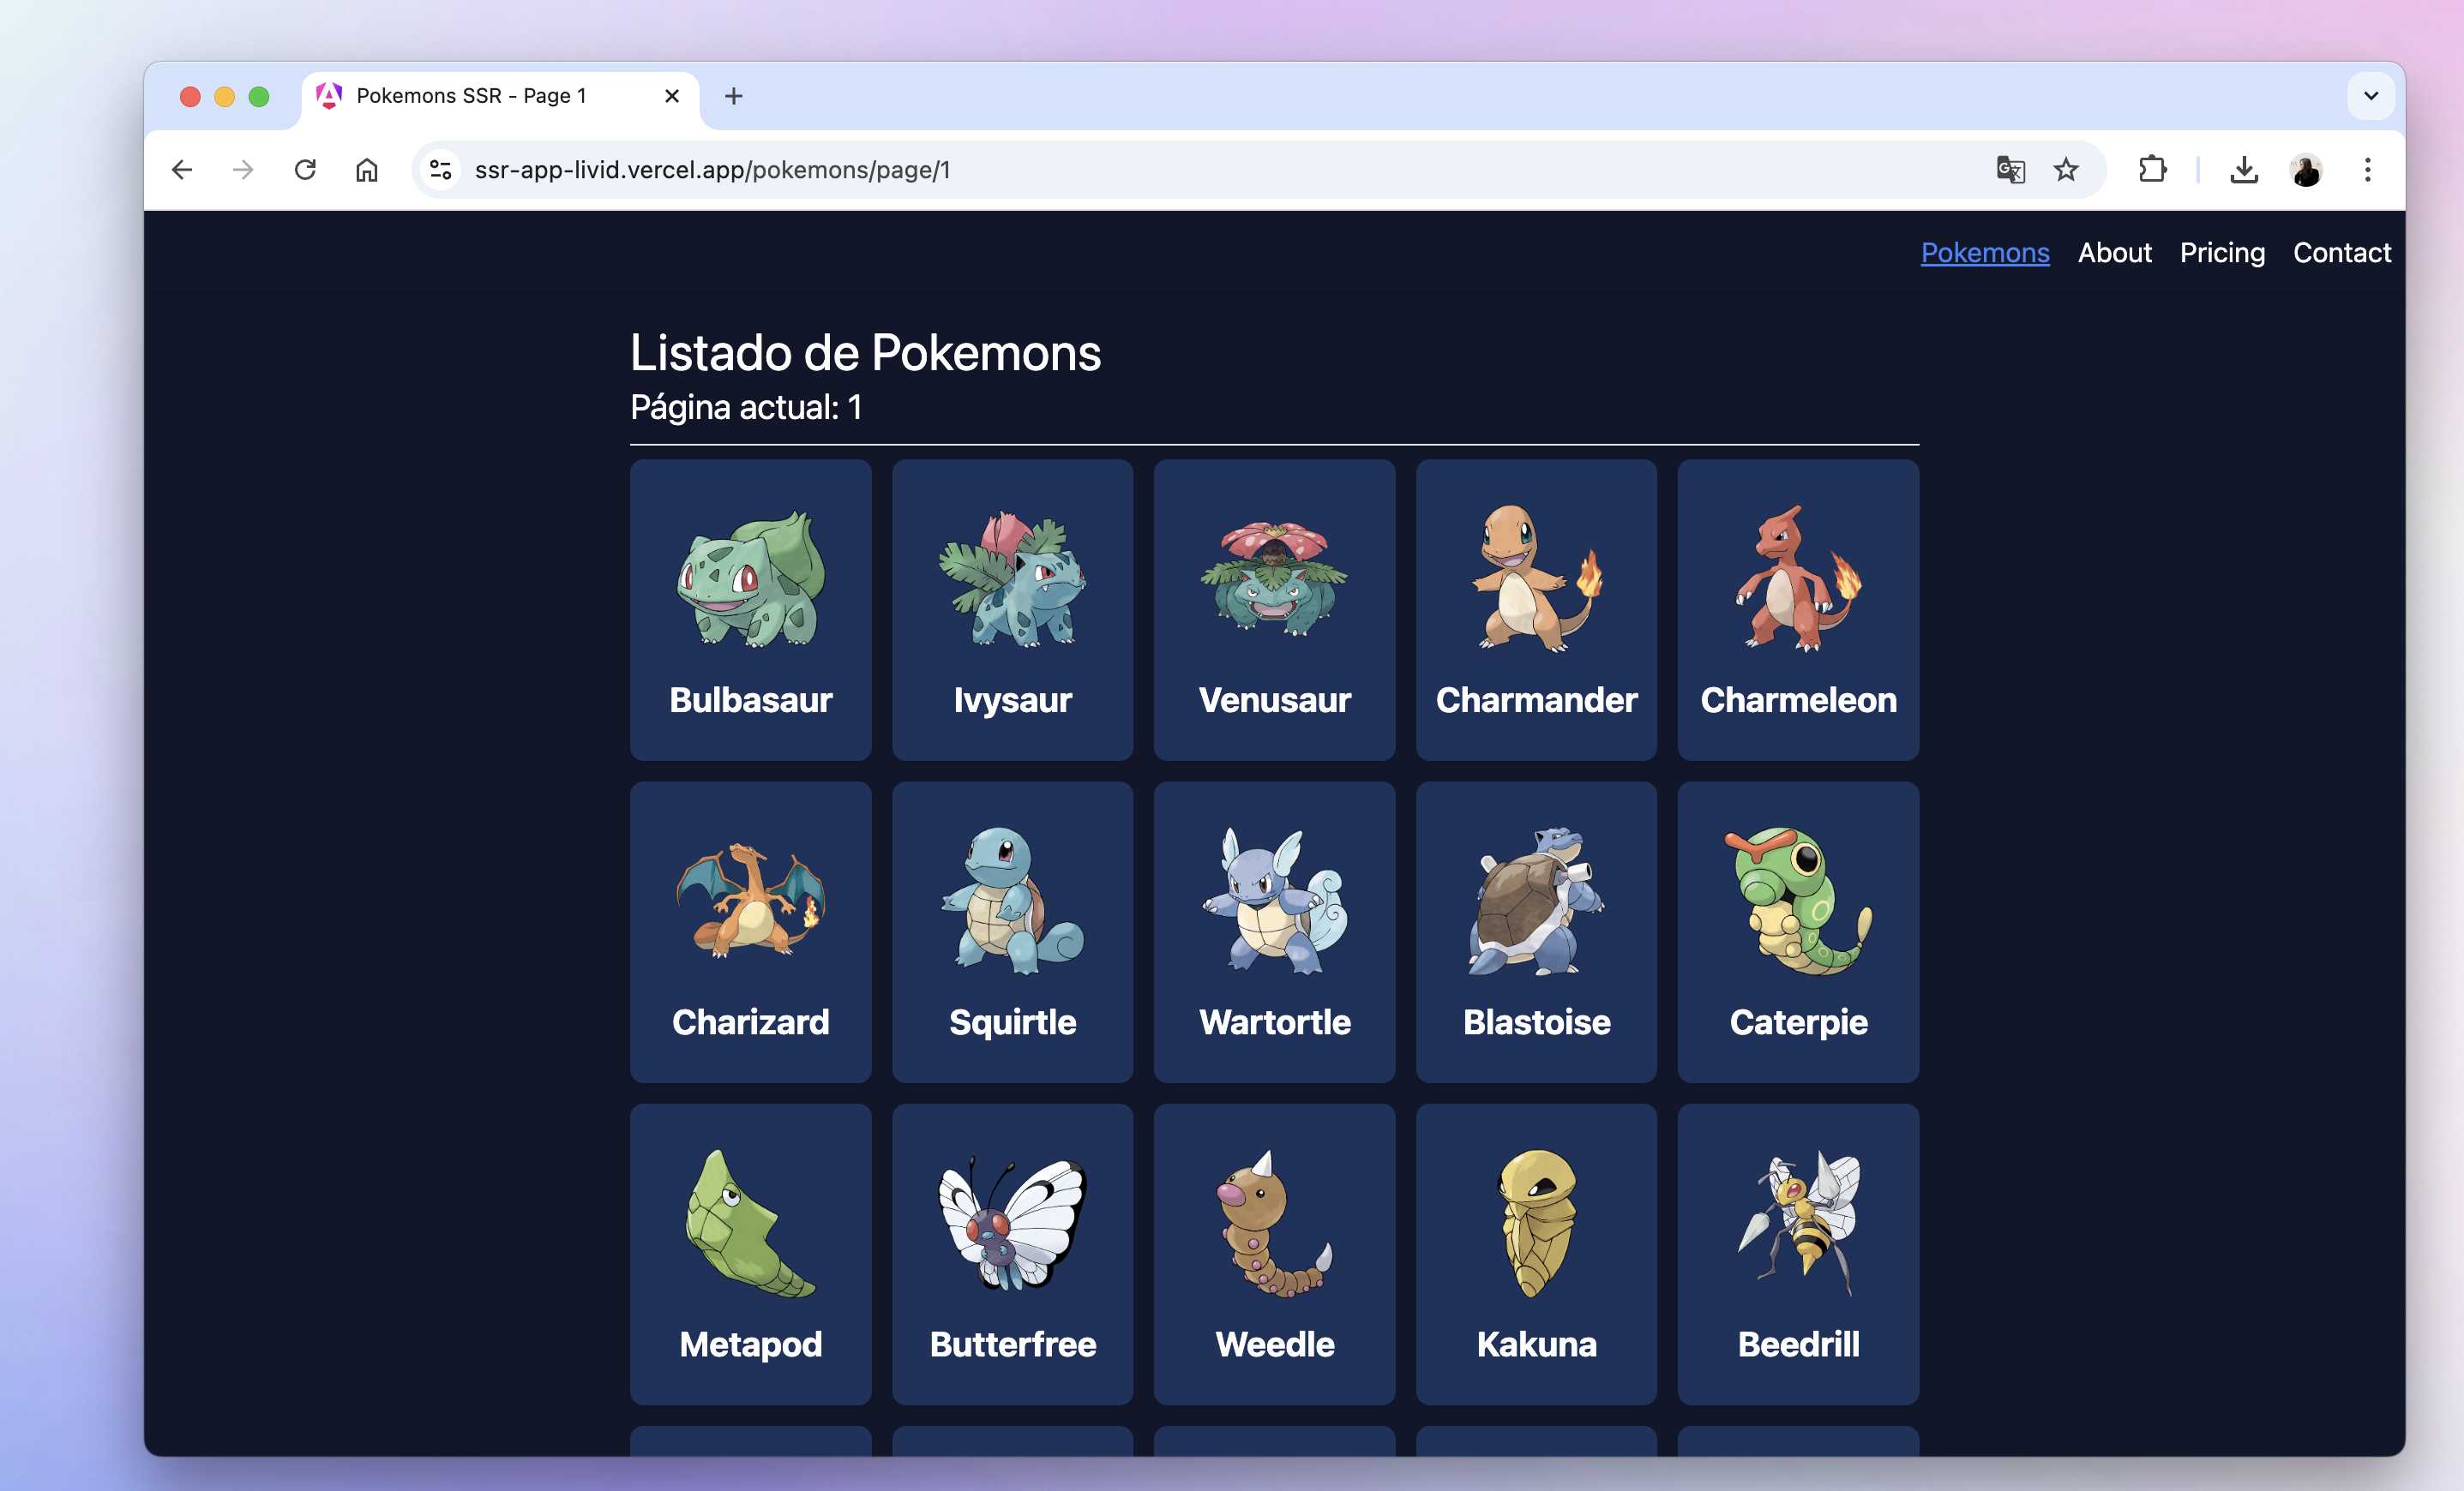Click the Squirtle image
The width and height of the screenshot is (2464, 1491).
pyautogui.click(x=1012, y=901)
